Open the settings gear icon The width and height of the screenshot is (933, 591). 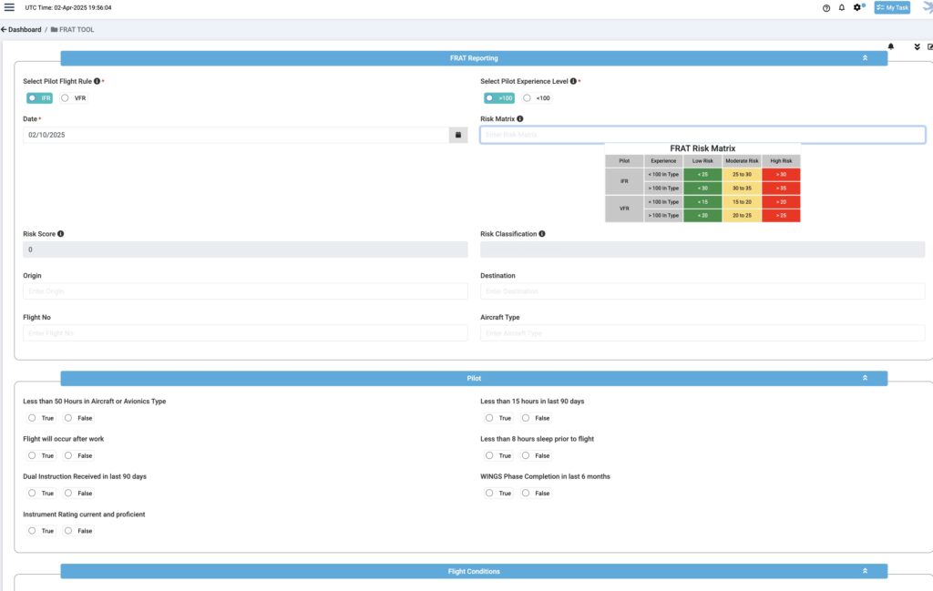(857, 7)
